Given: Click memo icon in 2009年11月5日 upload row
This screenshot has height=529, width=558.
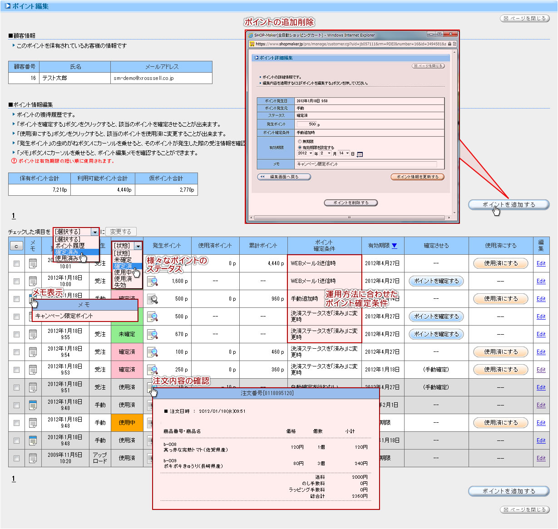Looking at the screenshot, I should click(33, 458).
